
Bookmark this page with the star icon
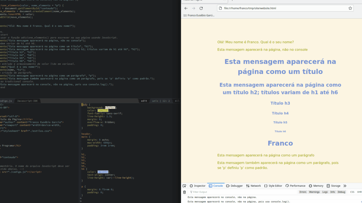350,8
